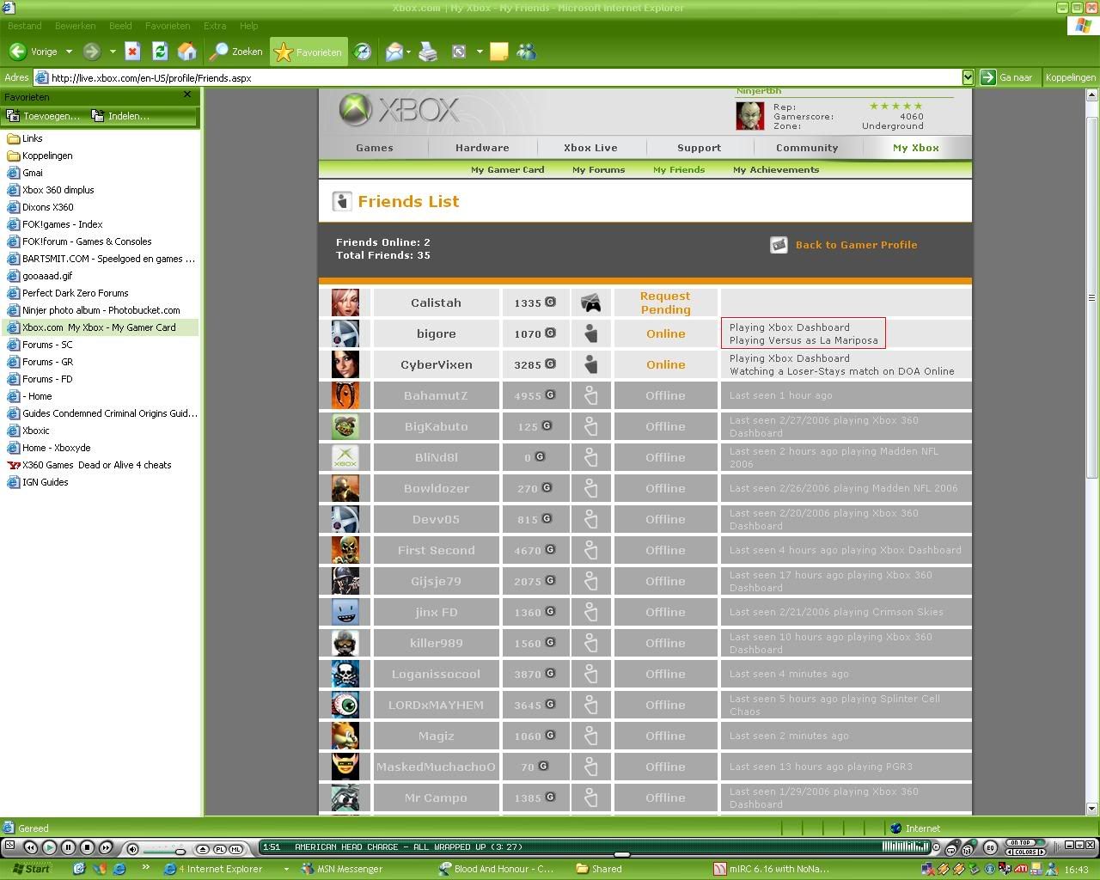
Task: Pause the media player track
Action: [x=68, y=847]
